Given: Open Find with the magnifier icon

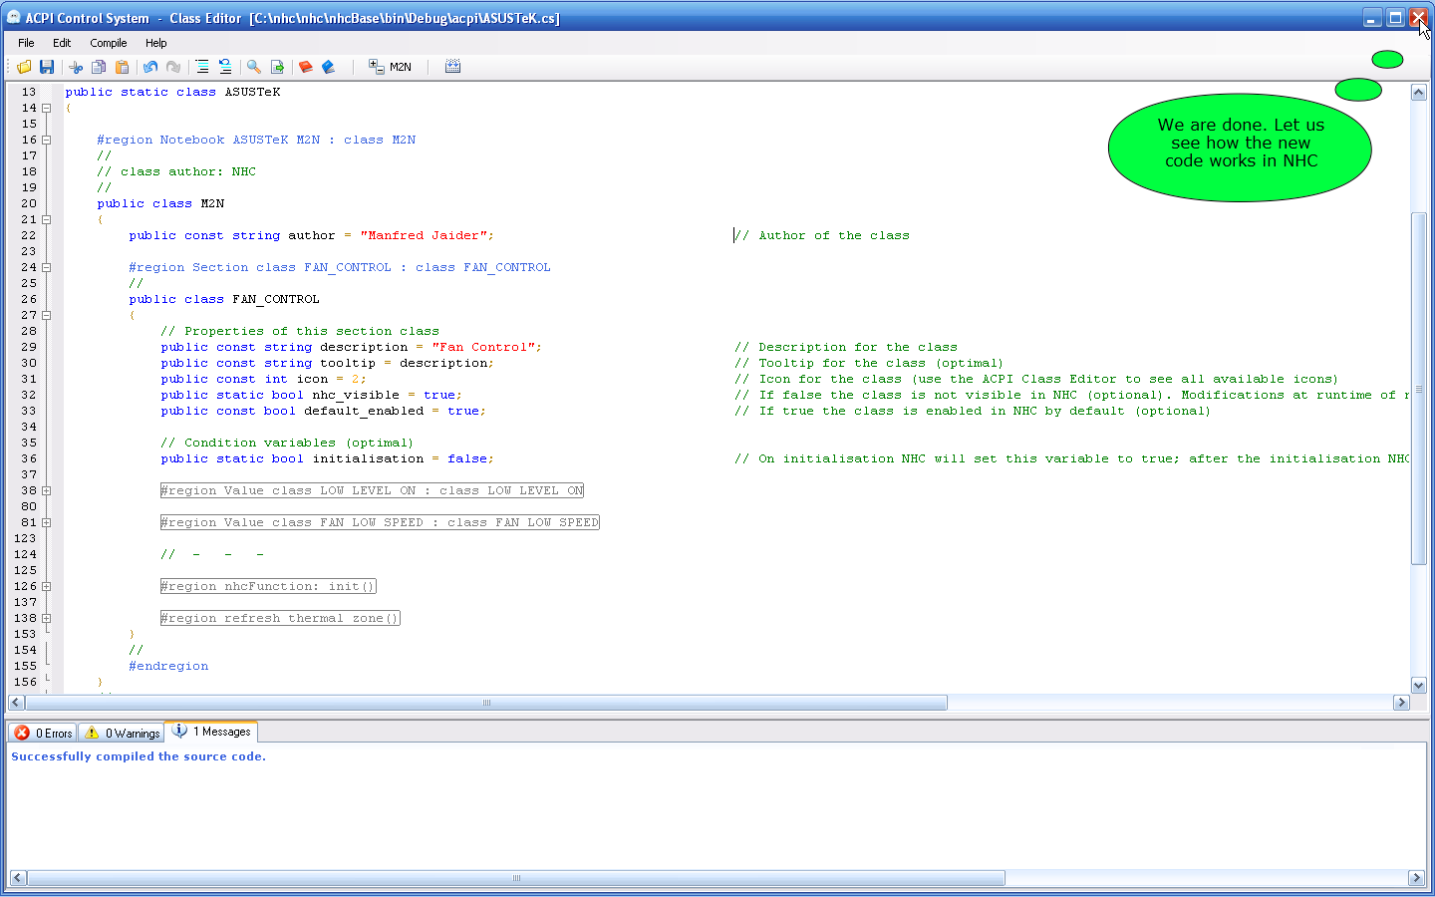Looking at the screenshot, I should pos(254,67).
